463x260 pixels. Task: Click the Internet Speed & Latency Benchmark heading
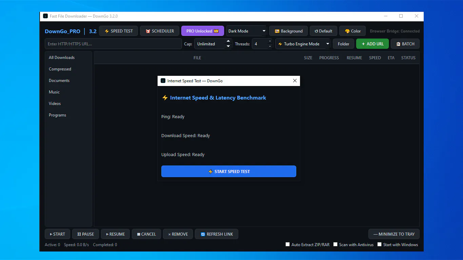[218, 97]
